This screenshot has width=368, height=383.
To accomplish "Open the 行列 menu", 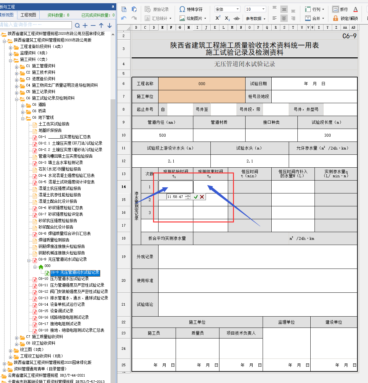I will point(315,9).
